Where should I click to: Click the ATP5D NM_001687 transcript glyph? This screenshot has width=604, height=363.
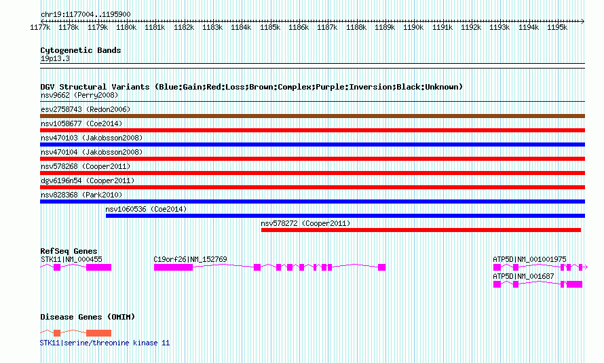(x=537, y=284)
